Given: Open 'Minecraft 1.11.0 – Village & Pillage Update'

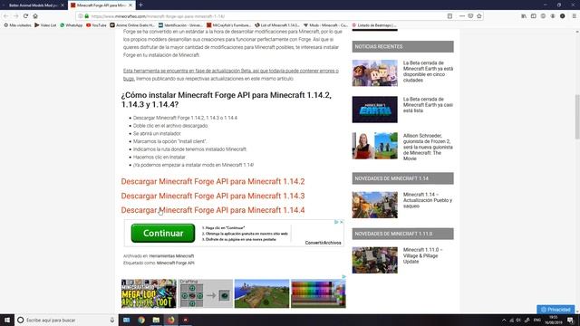Looking at the screenshot, I should (x=423, y=255).
